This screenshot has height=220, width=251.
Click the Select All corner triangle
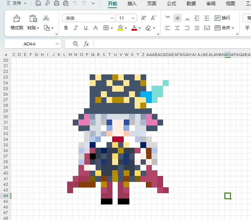6,55
